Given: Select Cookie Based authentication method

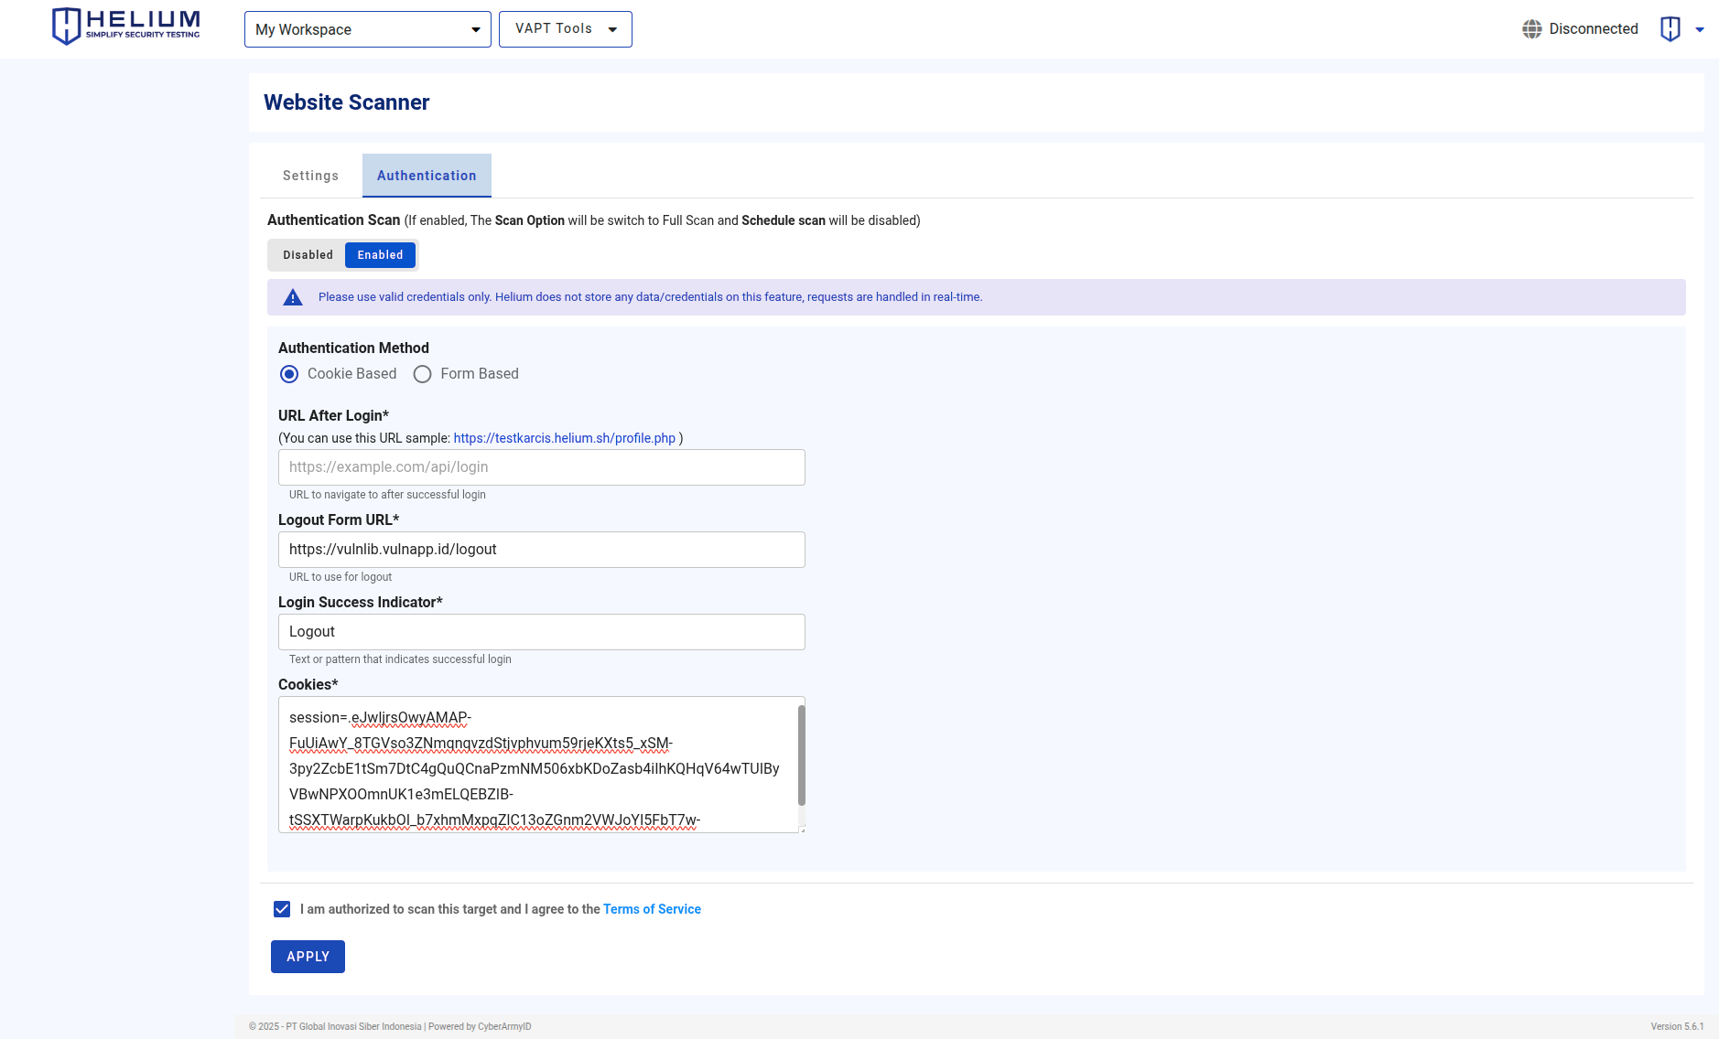Looking at the screenshot, I should pos(289,374).
